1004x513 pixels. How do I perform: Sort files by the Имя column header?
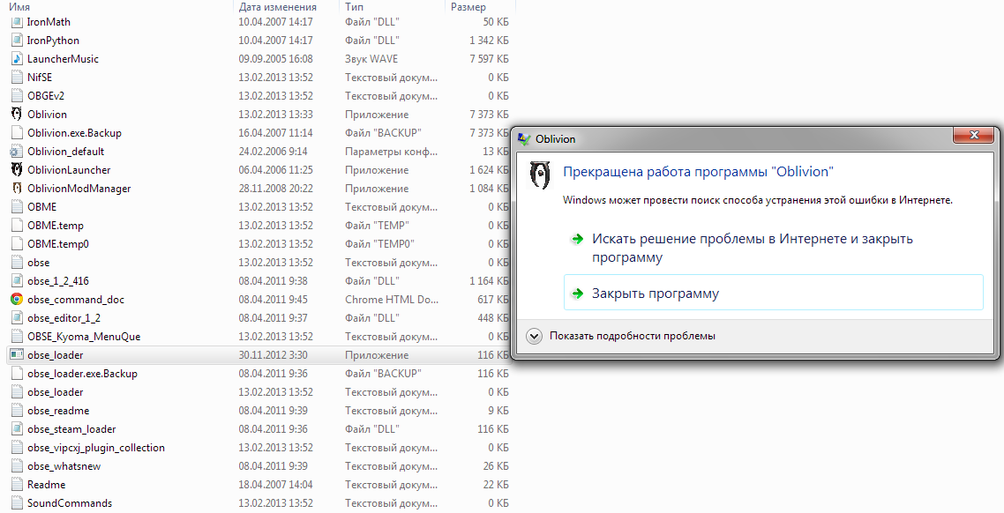pyautogui.click(x=19, y=7)
